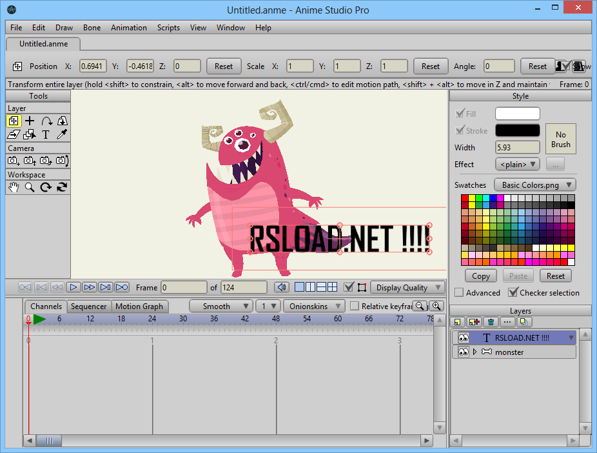Reset the Scale values
This screenshot has width=597, height=453.
click(431, 66)
